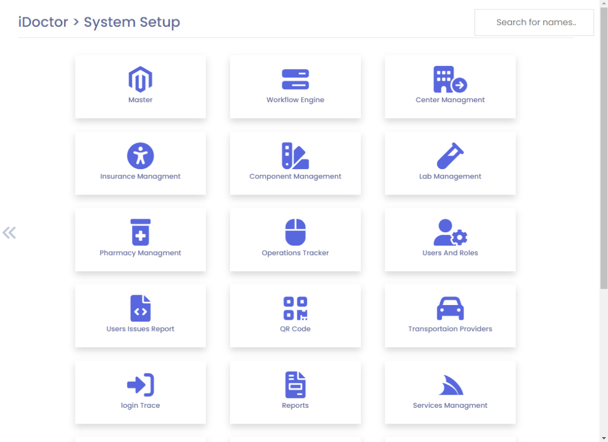Open the Workflow Engine server icon
Image resolution: width=608 pixels, height=442 pixels.
[295, 80]
